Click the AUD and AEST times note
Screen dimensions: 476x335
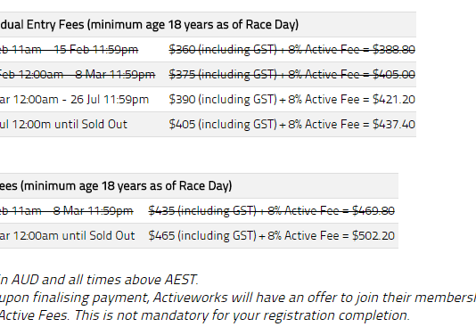[x=99, y=280]
